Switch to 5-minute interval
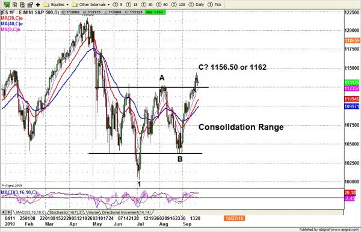361x232 pixels. tap(118, 5)
